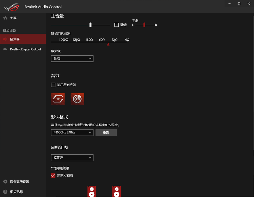This screenshot has width=254, height=197.
Task: Click the info icon beside 相关讯息
Action: click(5, 192)
